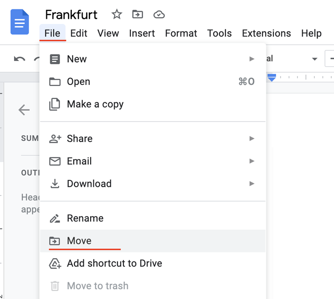The height and width of the screenshot is (299, 334).
Task: Star the Frankfurt document
Action: 116,15
